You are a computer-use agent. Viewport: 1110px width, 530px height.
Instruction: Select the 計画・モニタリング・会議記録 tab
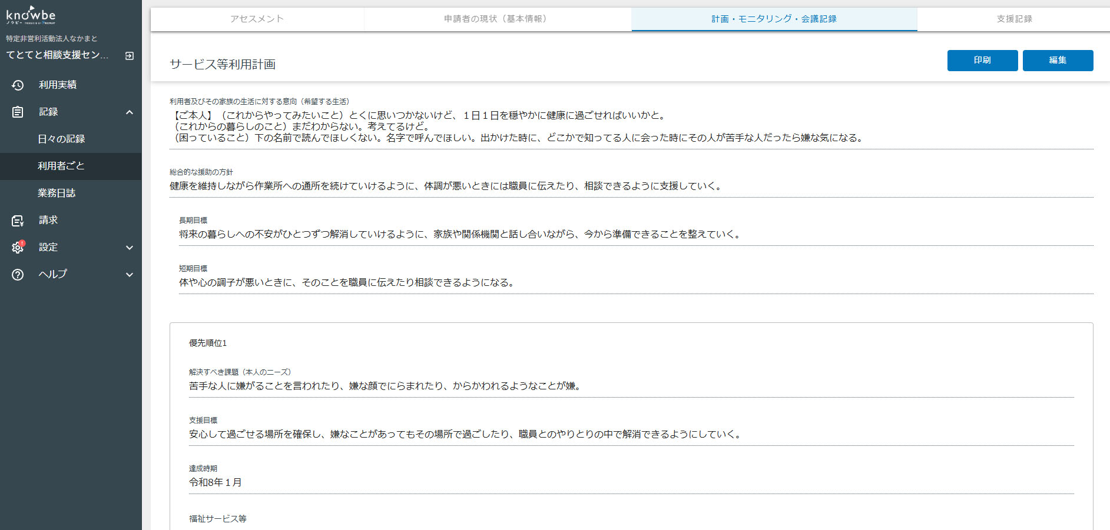774,19
